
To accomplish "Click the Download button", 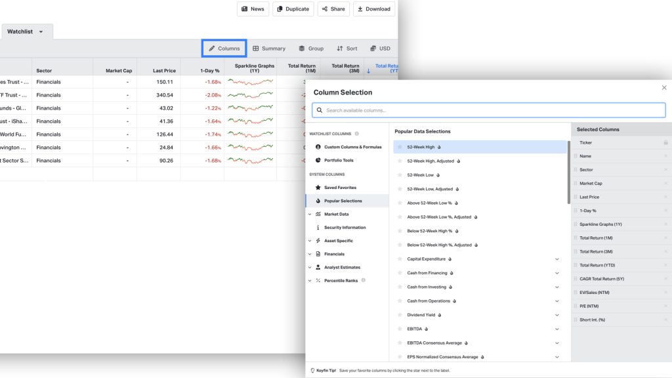I will 373,9.
